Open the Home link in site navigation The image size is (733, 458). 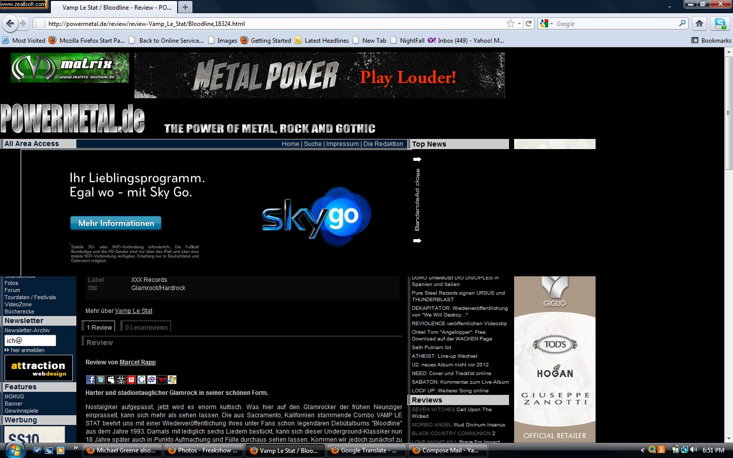291,144
